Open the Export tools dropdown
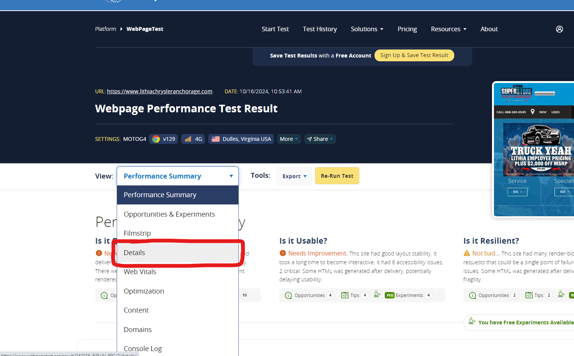574x356 pixels. [x=294, y=176]
